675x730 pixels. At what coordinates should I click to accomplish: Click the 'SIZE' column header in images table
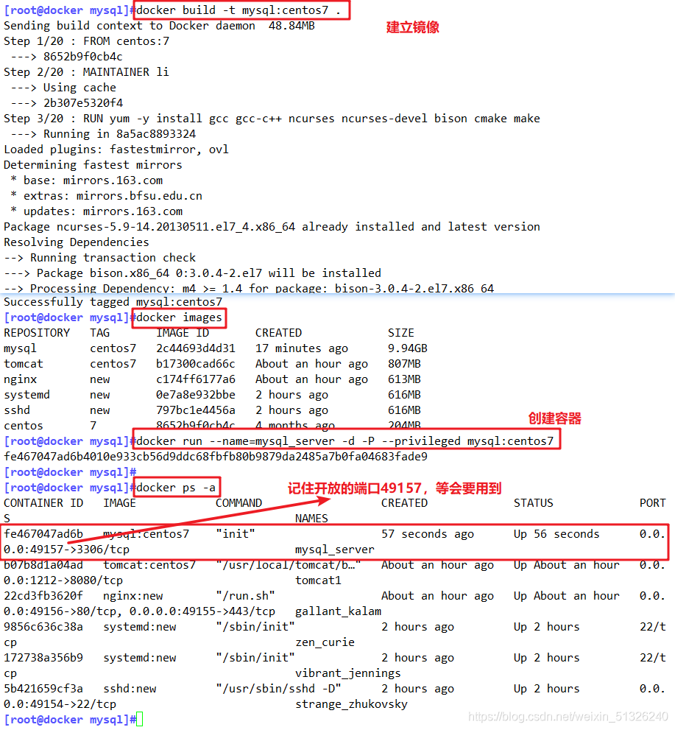pos(401,333)
